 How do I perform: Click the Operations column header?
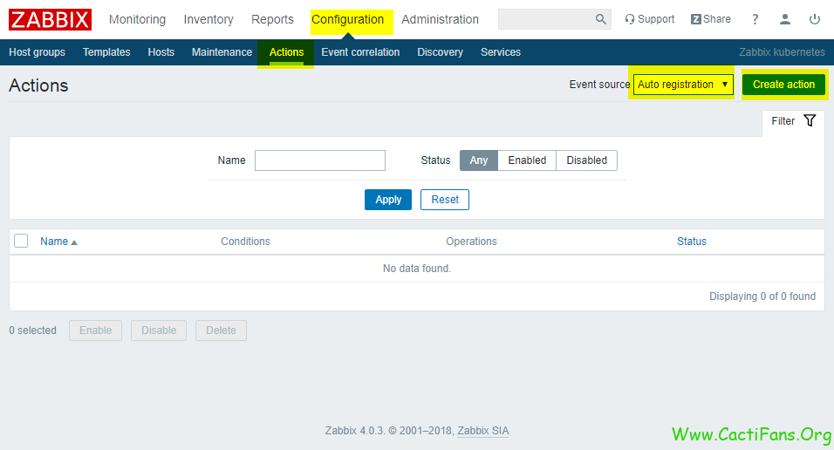(x=471, y=242)
